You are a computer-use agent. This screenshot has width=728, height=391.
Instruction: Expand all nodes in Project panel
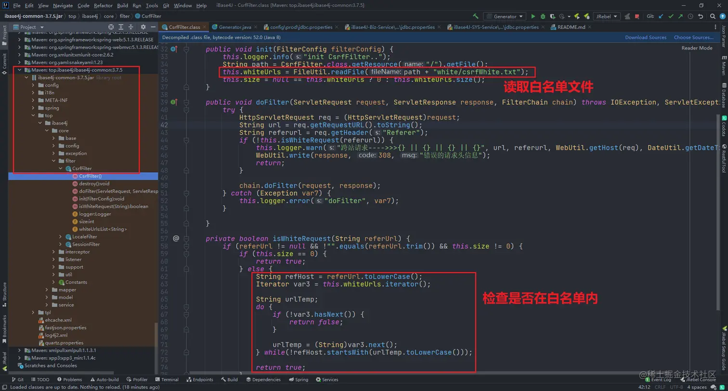(x=121, y=27)
